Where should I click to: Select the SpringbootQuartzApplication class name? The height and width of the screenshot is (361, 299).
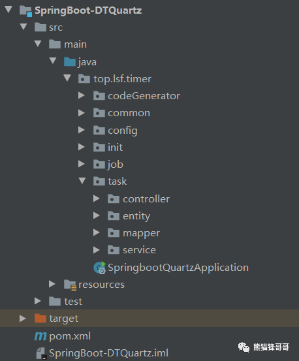pyautogui.click(x=178, y=268)
